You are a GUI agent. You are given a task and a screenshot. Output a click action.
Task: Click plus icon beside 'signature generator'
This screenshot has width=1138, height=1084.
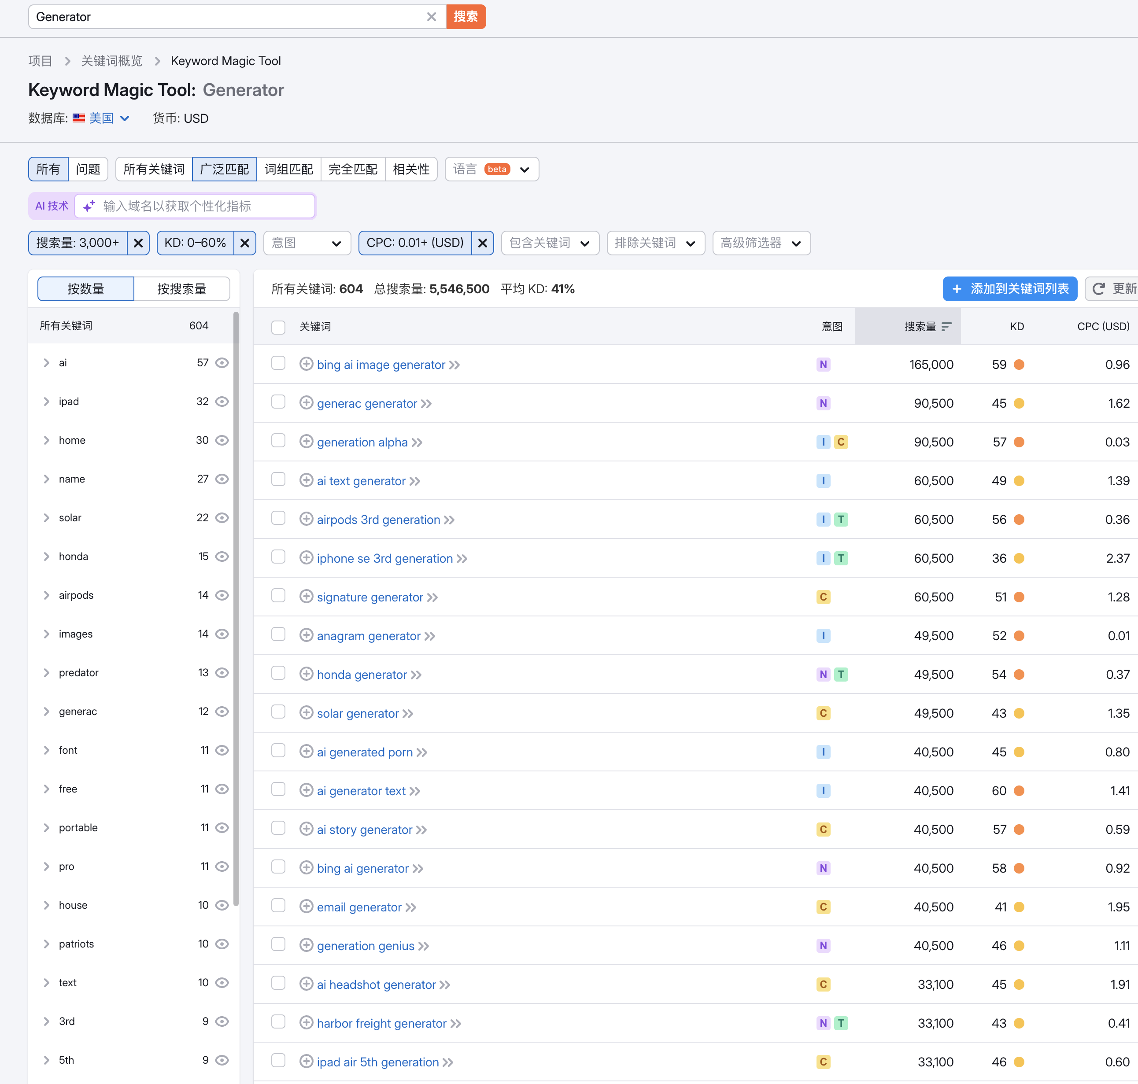(307, 596)
